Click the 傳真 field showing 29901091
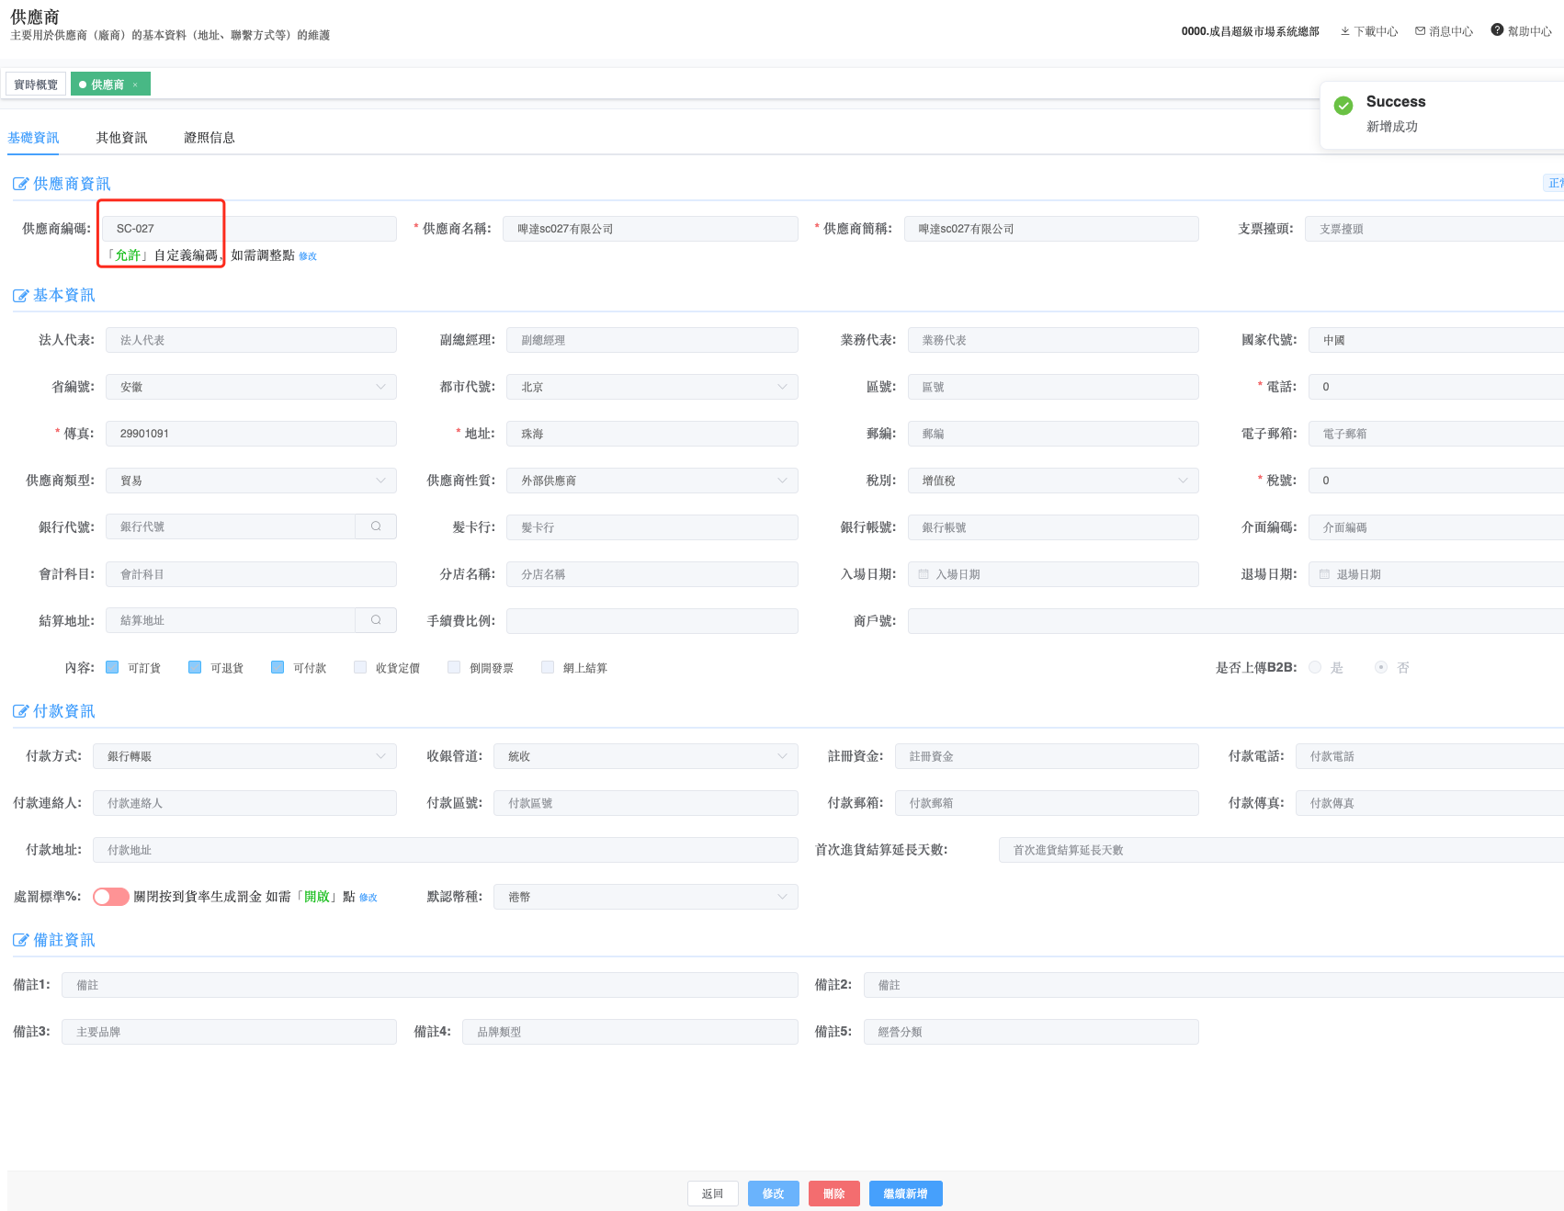Image resolution: width=1564 pixels, height=1211 pixels. click(251, 434)
